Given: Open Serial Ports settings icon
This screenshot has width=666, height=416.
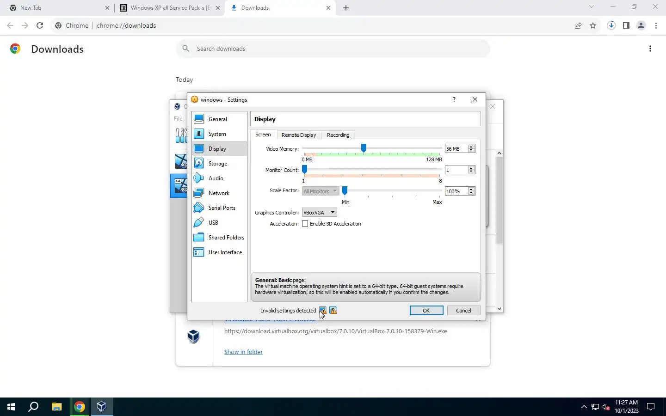Looking at the screenshot, I should (x=199, y=208).
